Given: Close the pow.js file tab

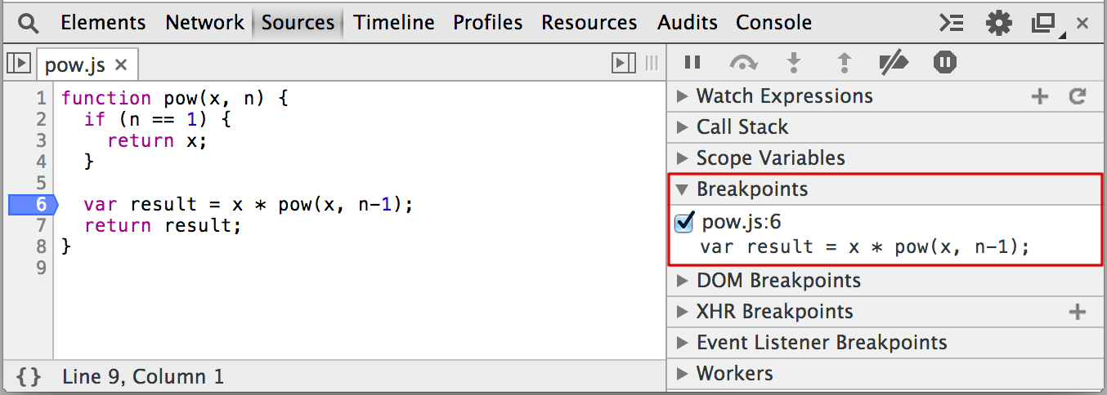Looking at the screenshot, I should click(121, 64).
